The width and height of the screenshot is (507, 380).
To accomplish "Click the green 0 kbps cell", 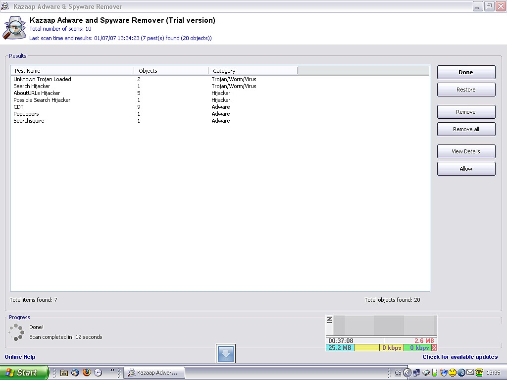I will (x=417, y=348).
